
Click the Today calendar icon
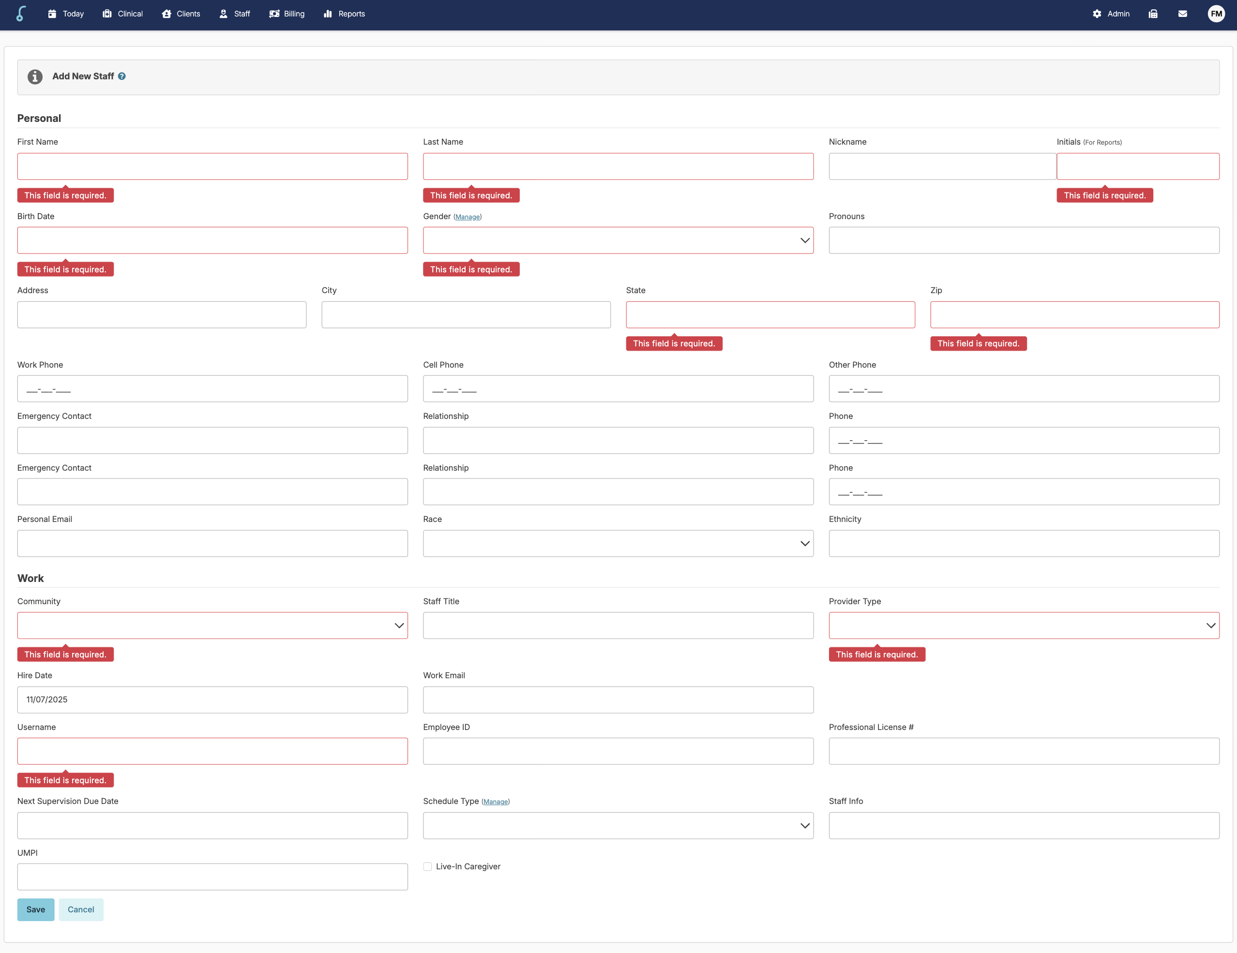(52, 14)
